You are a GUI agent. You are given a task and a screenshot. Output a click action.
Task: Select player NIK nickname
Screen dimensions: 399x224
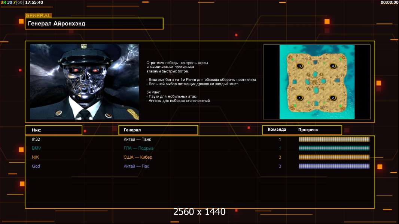(35, 157)
